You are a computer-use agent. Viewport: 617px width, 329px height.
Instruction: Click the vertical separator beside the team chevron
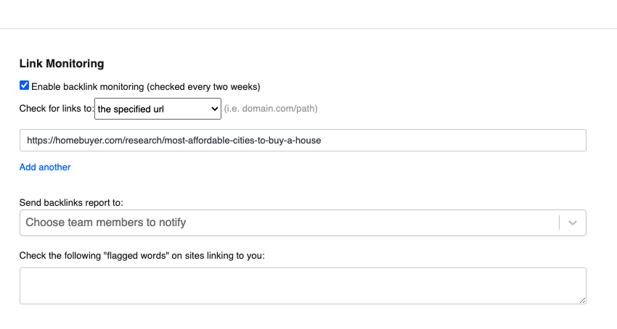click(560, 222)
